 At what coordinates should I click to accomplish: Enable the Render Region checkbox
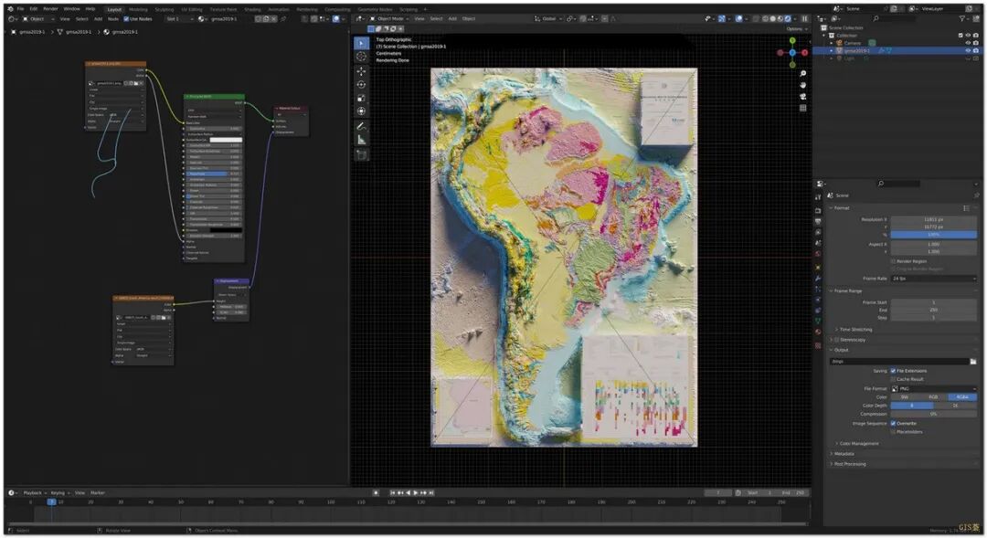pyautogui.click(x=893, y=261)
